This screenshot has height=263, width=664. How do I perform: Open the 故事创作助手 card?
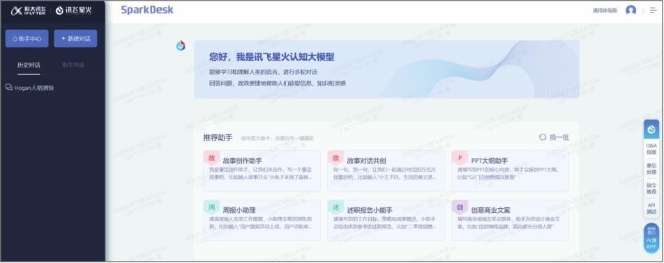pyautogui.click(x=262, y=171)
